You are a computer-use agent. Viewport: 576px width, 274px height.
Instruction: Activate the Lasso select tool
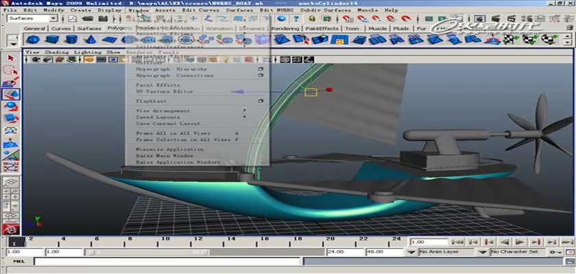pos(11,70)
